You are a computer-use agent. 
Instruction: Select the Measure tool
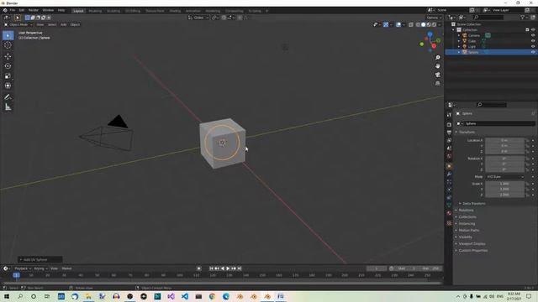coord(8,107)
